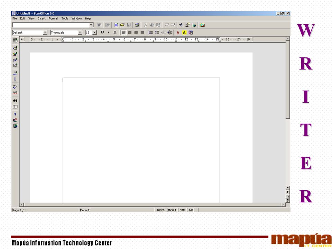Click Paragraph Background color icon
This screenshot has height=249, width=332.
[191, 33]
